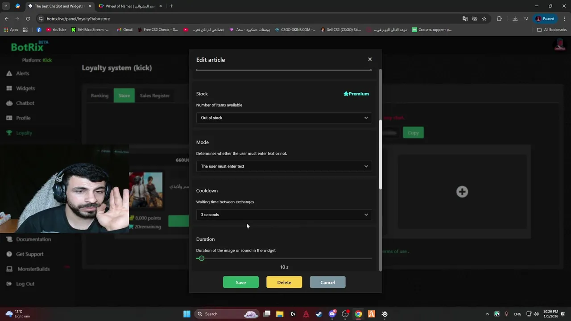This screenshot has width=571, height=321.
Task: Open the YouTube bookmark
Action: (x=56, y=30)
